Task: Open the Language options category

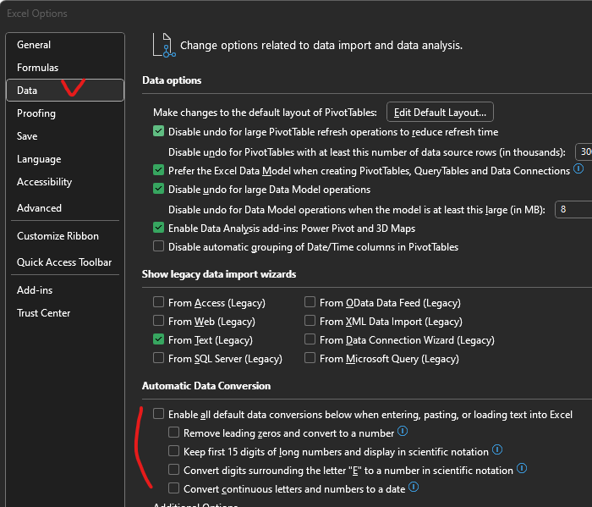Action: click(65, 159)
